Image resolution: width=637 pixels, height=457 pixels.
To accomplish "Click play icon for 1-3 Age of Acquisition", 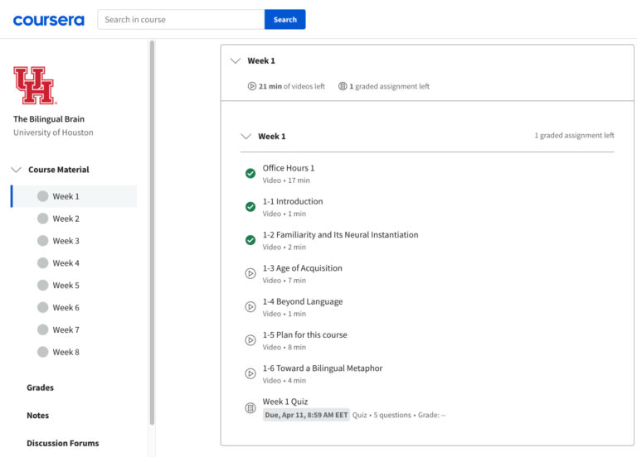I will [x=250, y=273].
